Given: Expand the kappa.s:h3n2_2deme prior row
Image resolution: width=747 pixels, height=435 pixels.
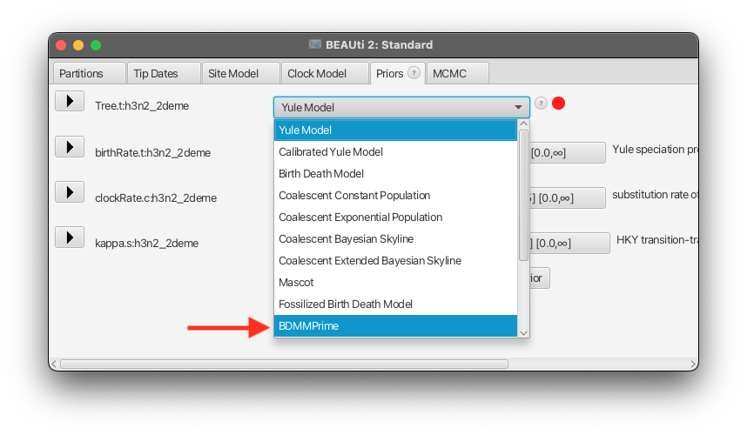Looking at the screenshot, I should click(70, 237).
